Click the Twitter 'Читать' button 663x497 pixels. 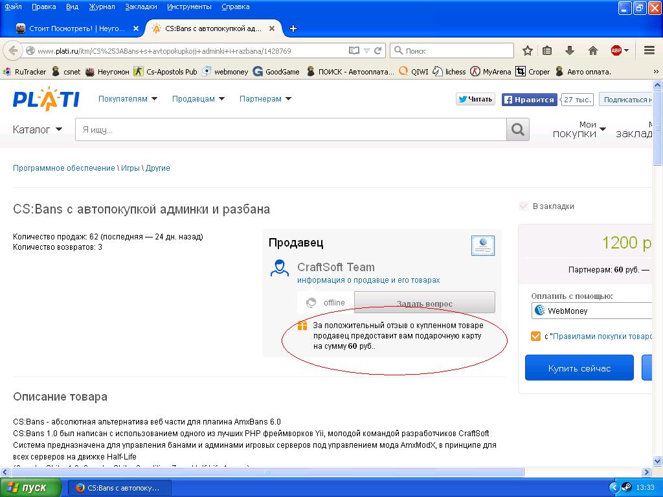pyautogui.click(x=475, y=99)
